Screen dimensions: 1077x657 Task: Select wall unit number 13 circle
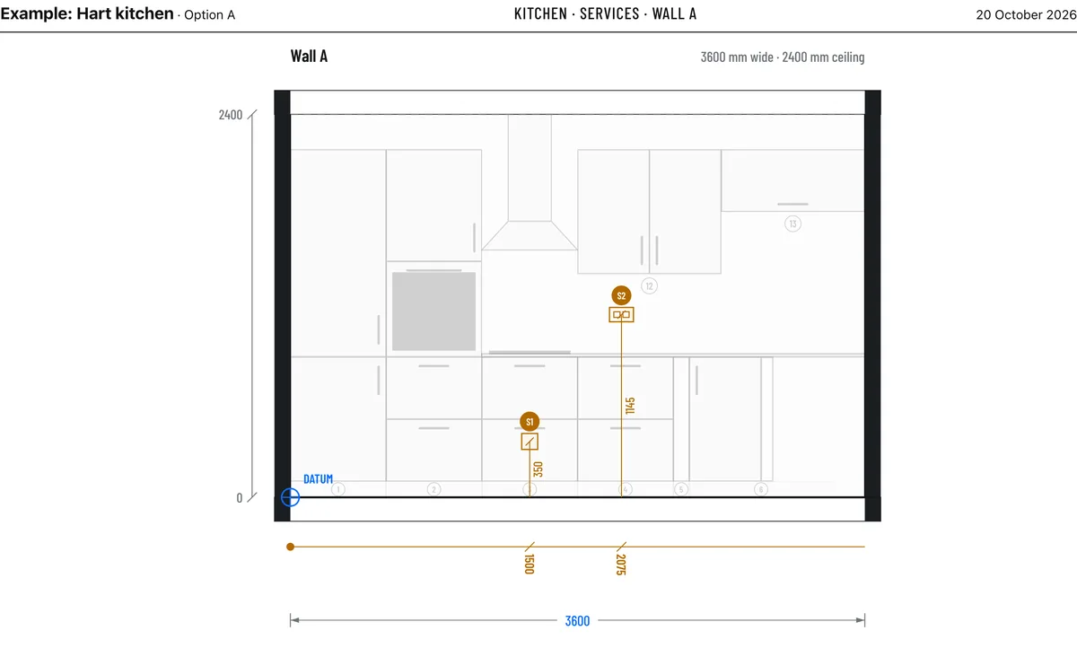tap(792, 223)
